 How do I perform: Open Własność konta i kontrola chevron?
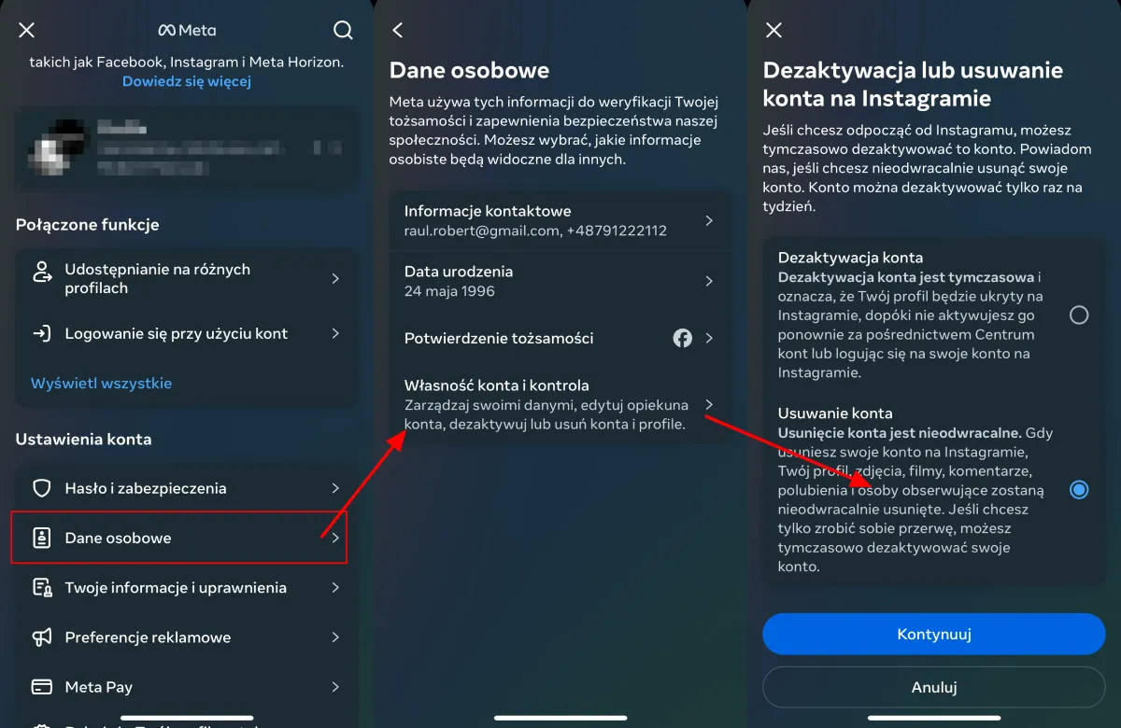click(x=709, y=404)
